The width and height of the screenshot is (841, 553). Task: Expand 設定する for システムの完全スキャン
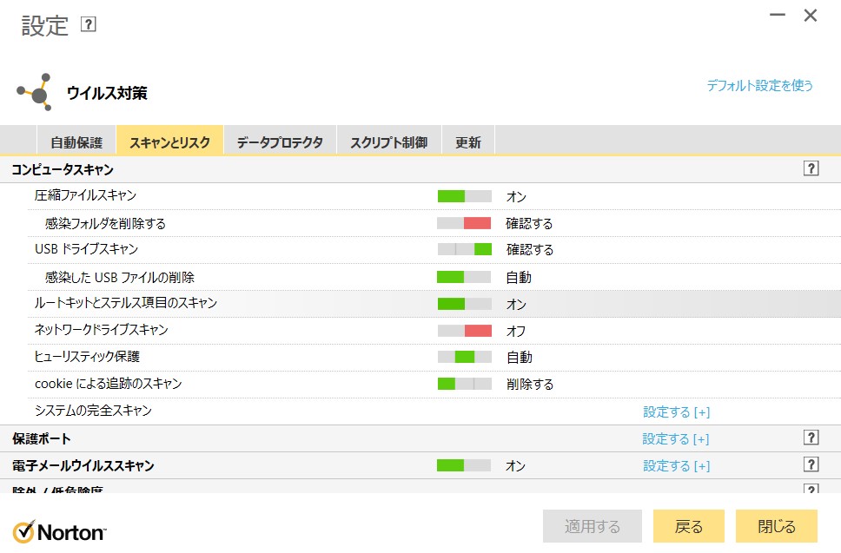click(676, 411)
